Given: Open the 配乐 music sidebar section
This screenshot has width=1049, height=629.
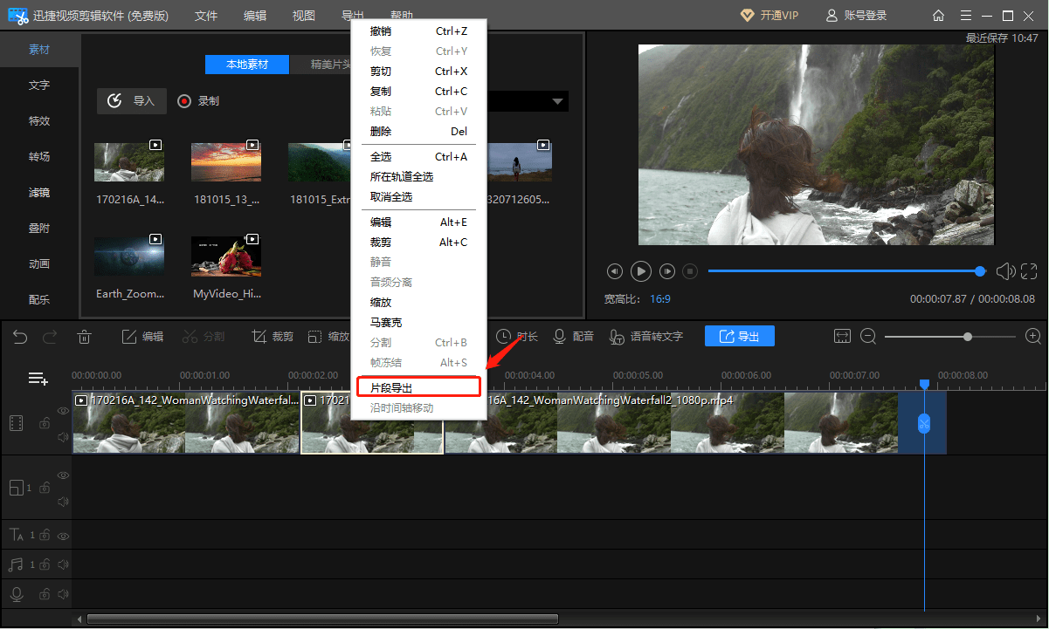Looking at the screenshot, I should [39, 300].
